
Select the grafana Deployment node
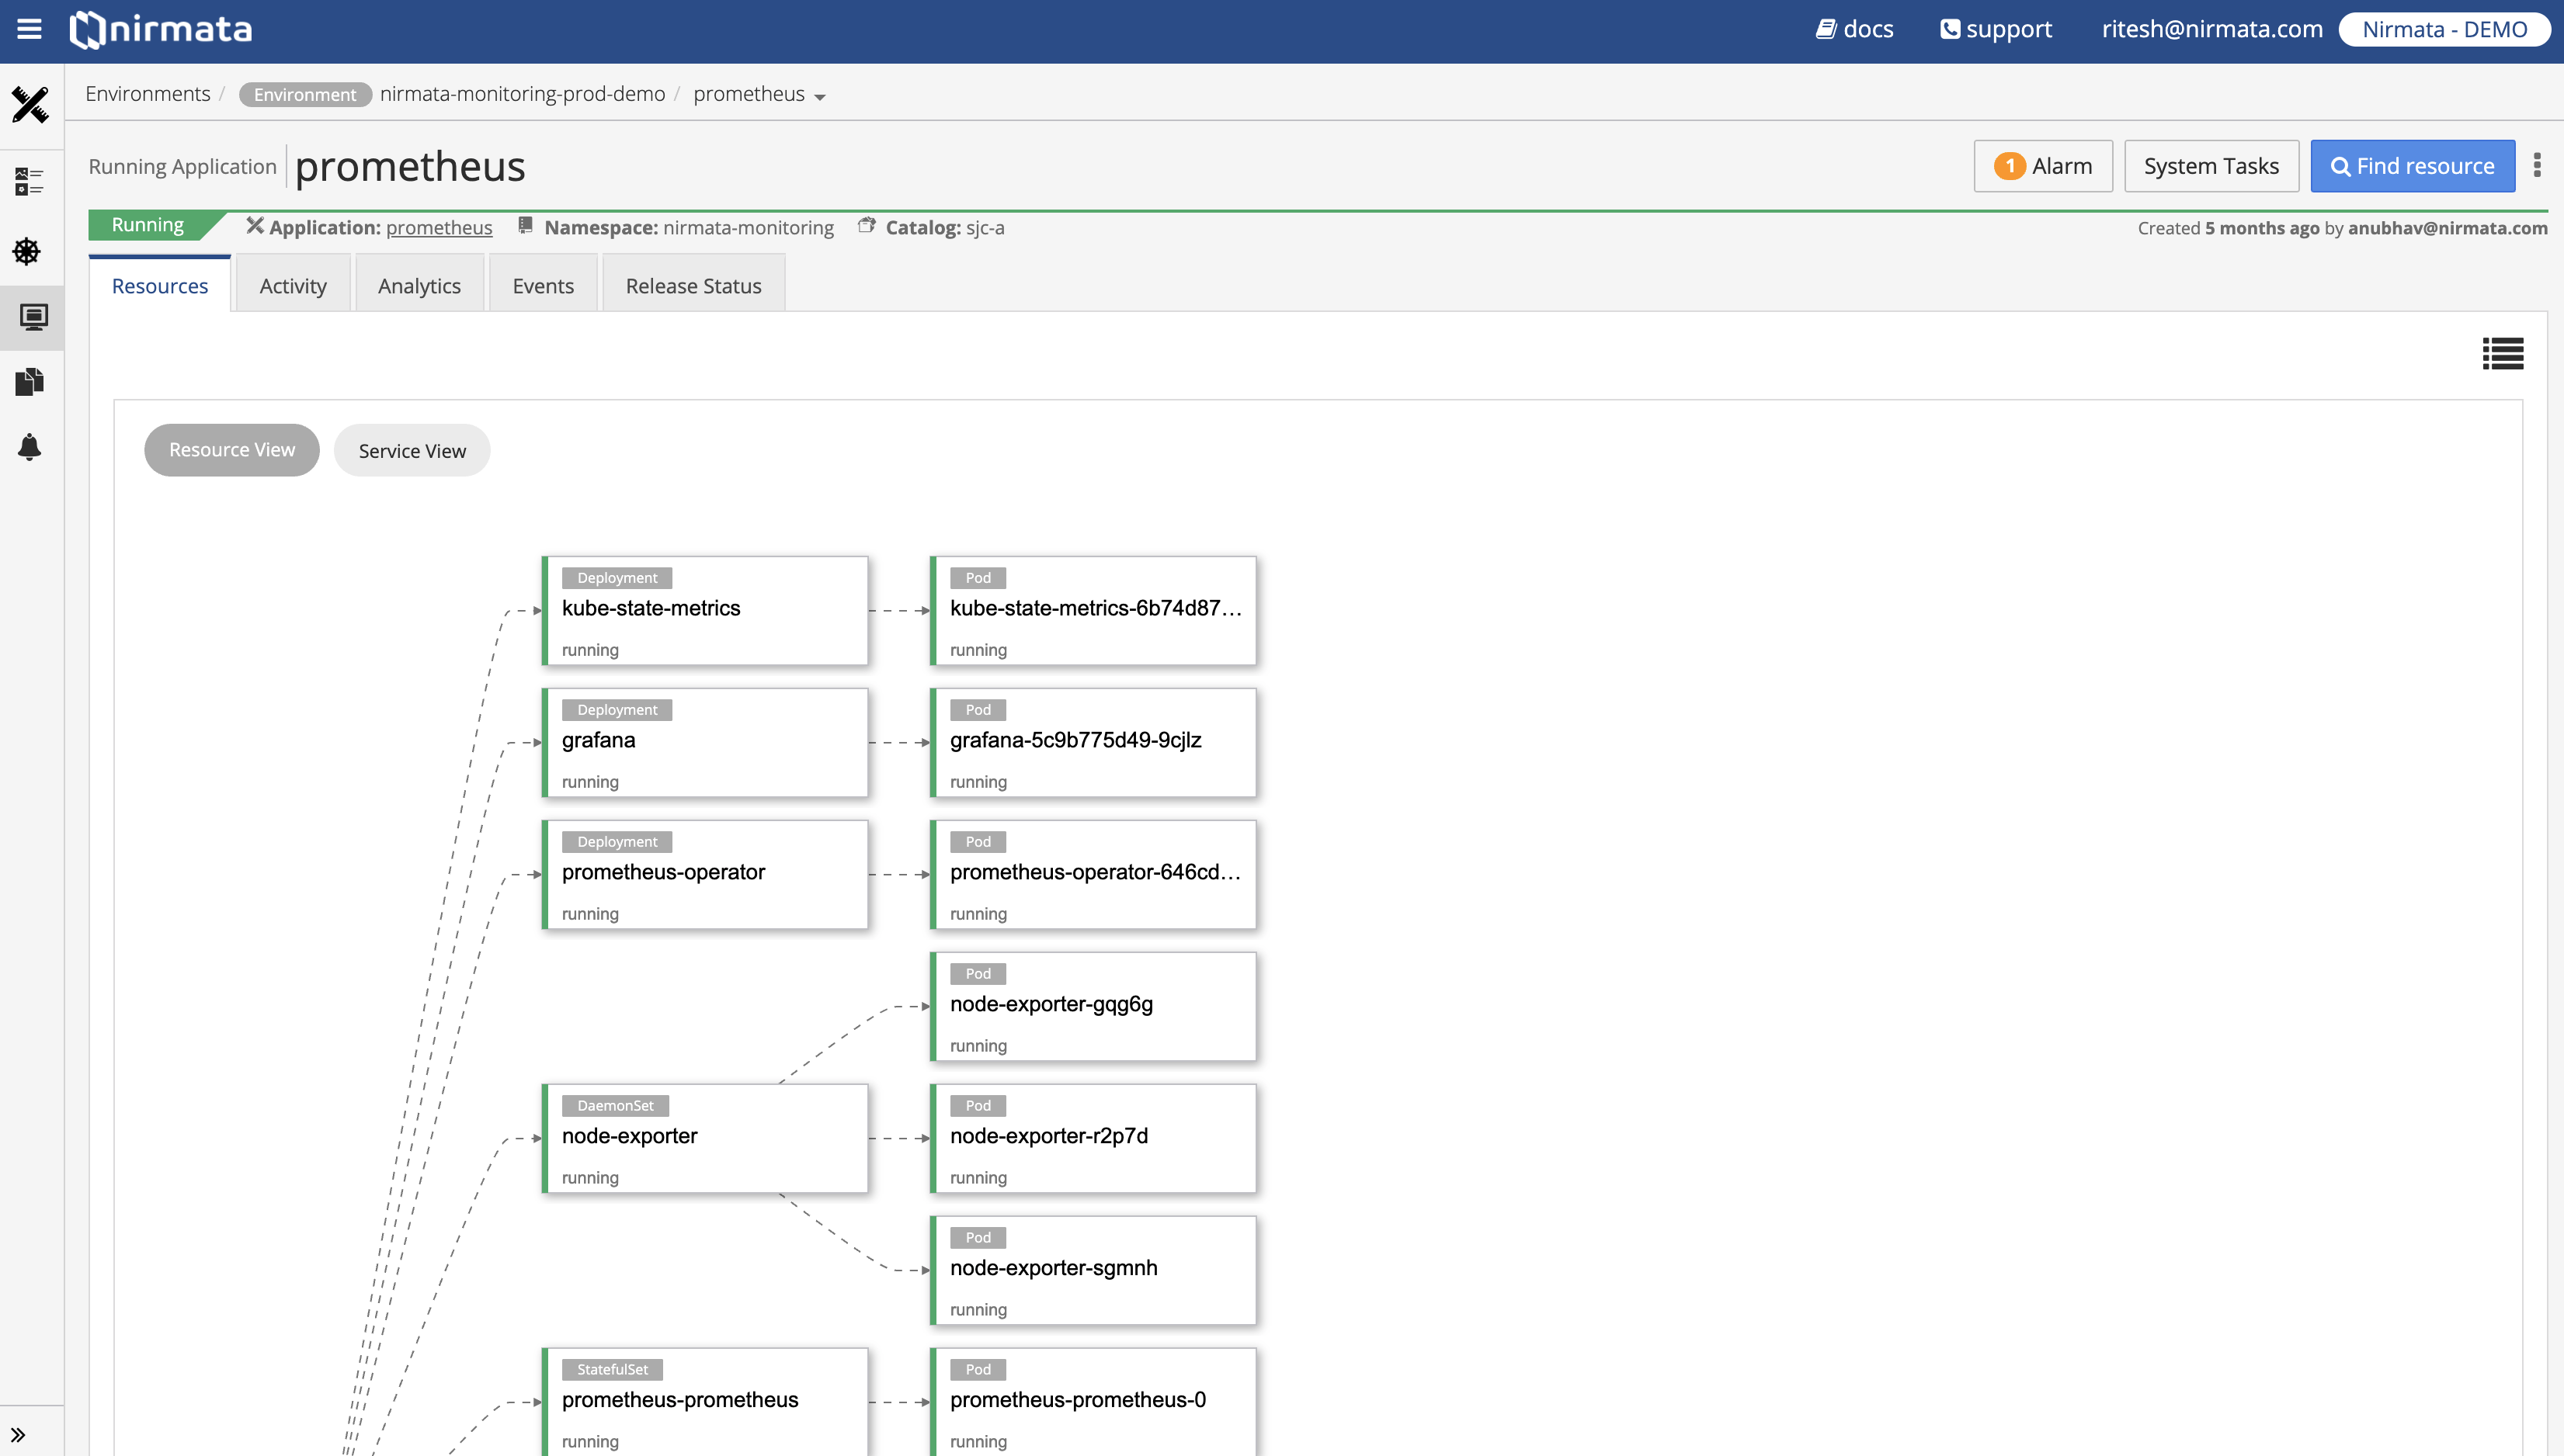tap(704, 742)
